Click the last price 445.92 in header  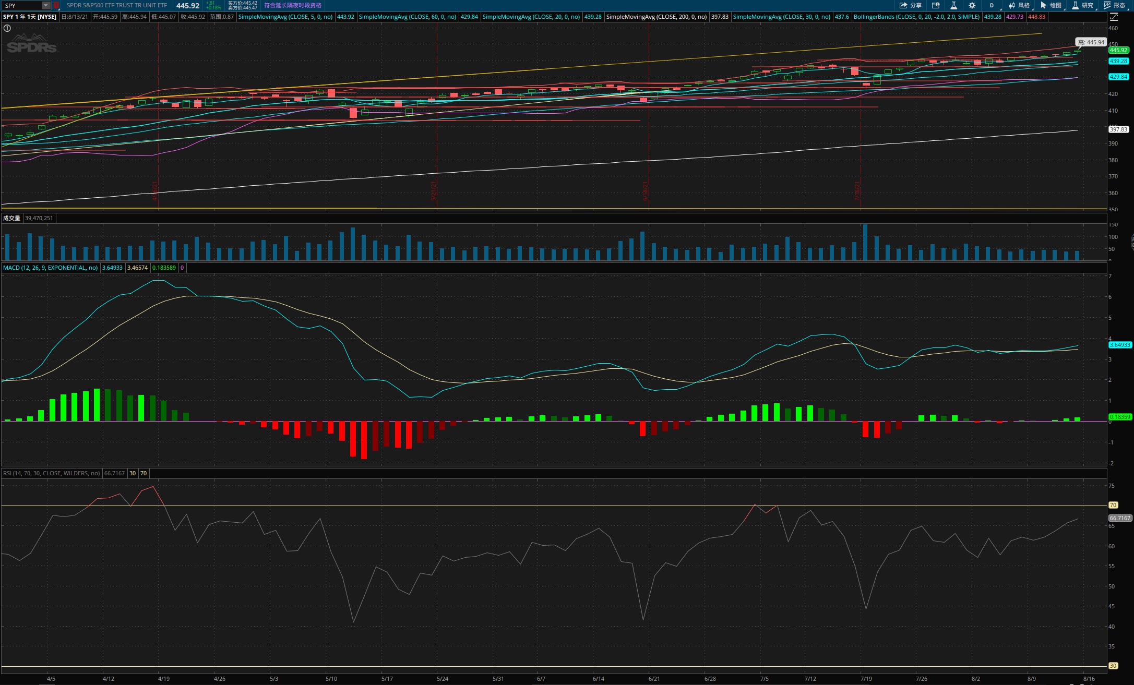pyautogui.click(x=188, y=6)
